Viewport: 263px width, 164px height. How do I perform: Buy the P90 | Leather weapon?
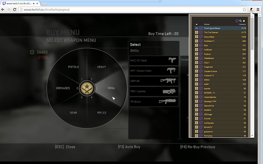(154, 91)
